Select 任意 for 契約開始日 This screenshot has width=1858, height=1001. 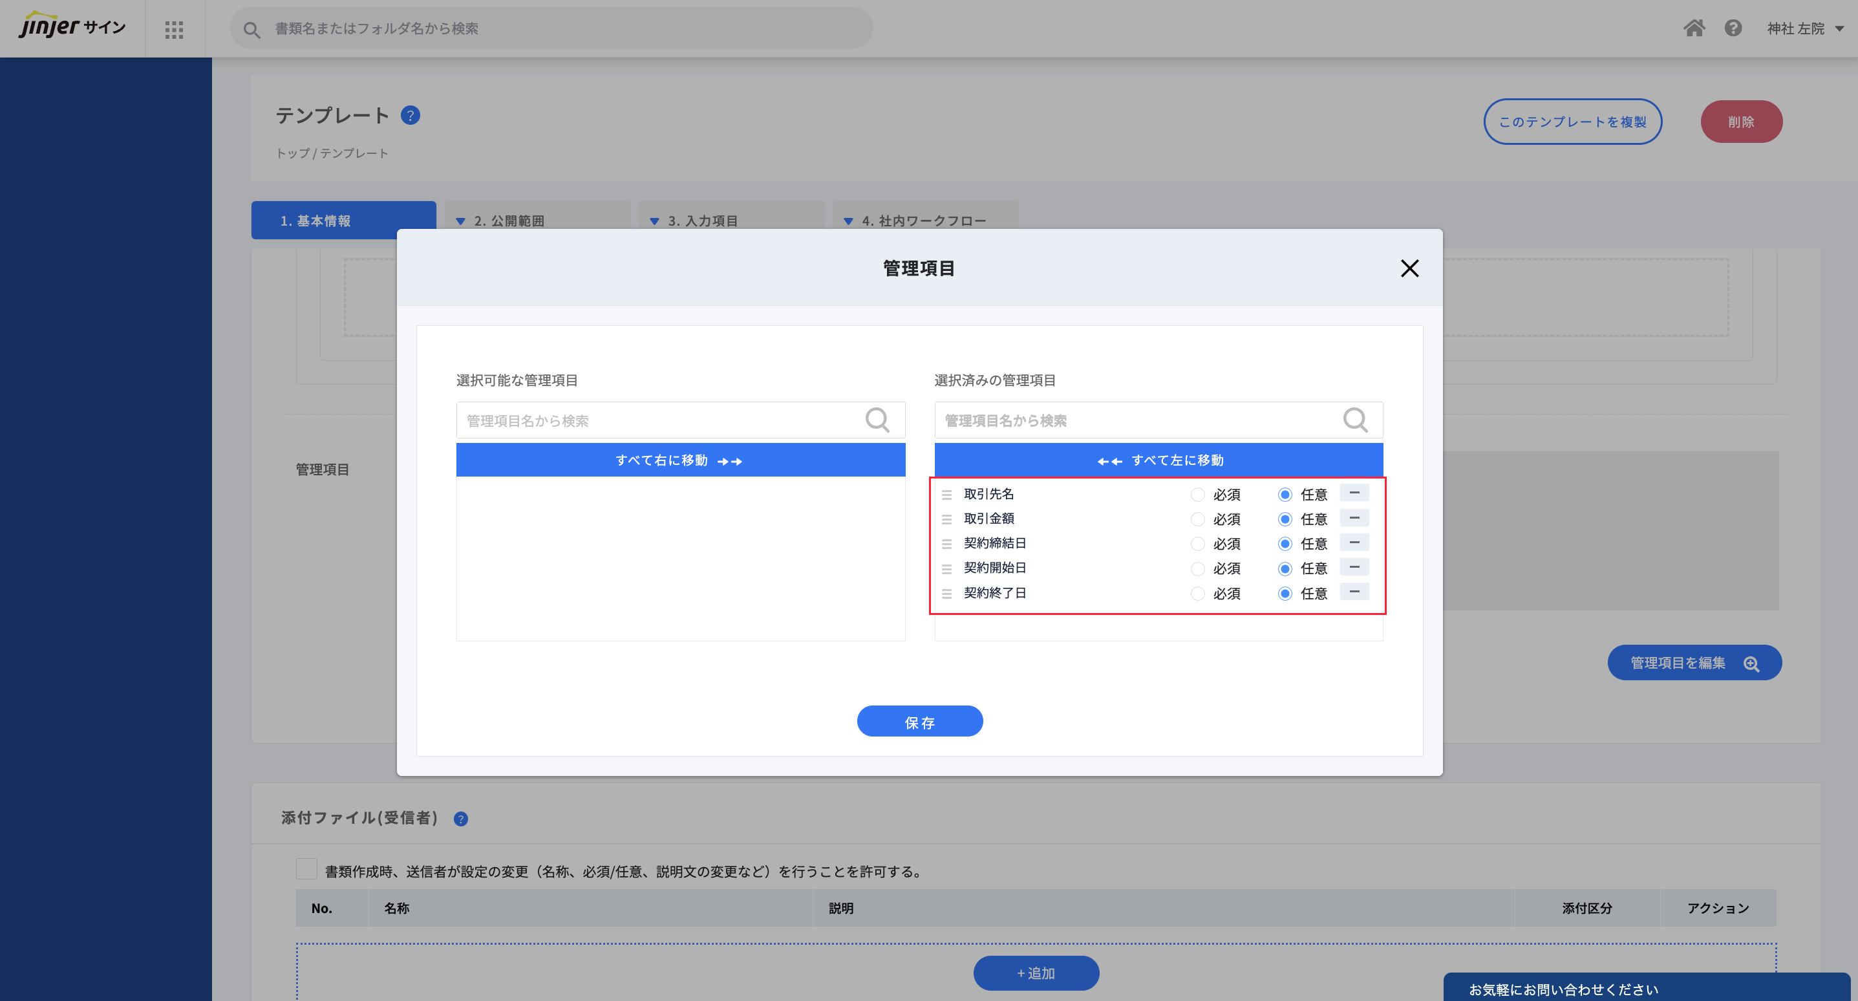1285,568
